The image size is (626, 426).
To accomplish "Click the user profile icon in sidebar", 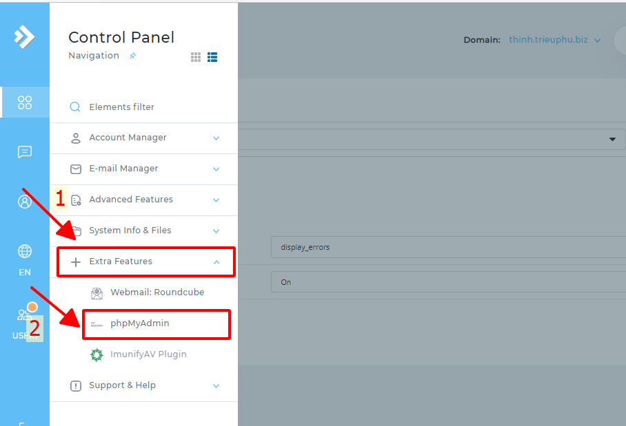I will (x=25, y=202).
